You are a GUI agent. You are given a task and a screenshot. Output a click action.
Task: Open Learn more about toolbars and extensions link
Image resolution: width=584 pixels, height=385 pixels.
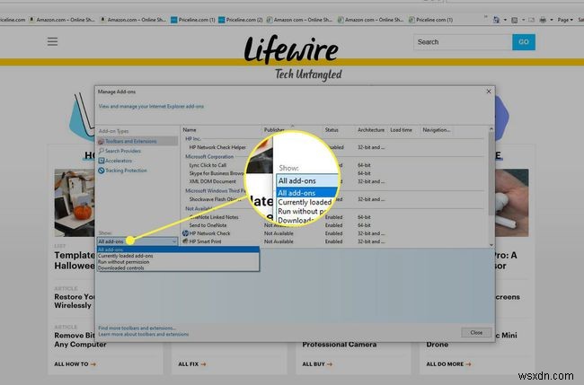[x=144, y=334]
